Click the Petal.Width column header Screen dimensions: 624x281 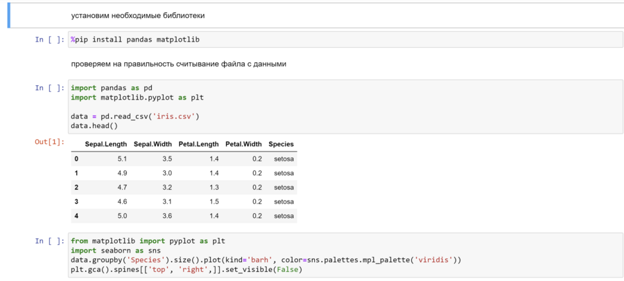click(243, 144)
